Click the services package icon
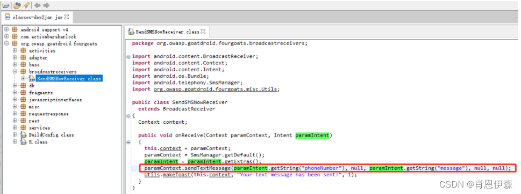Screen dimensions: 521x194 click(x=23, y=128)
